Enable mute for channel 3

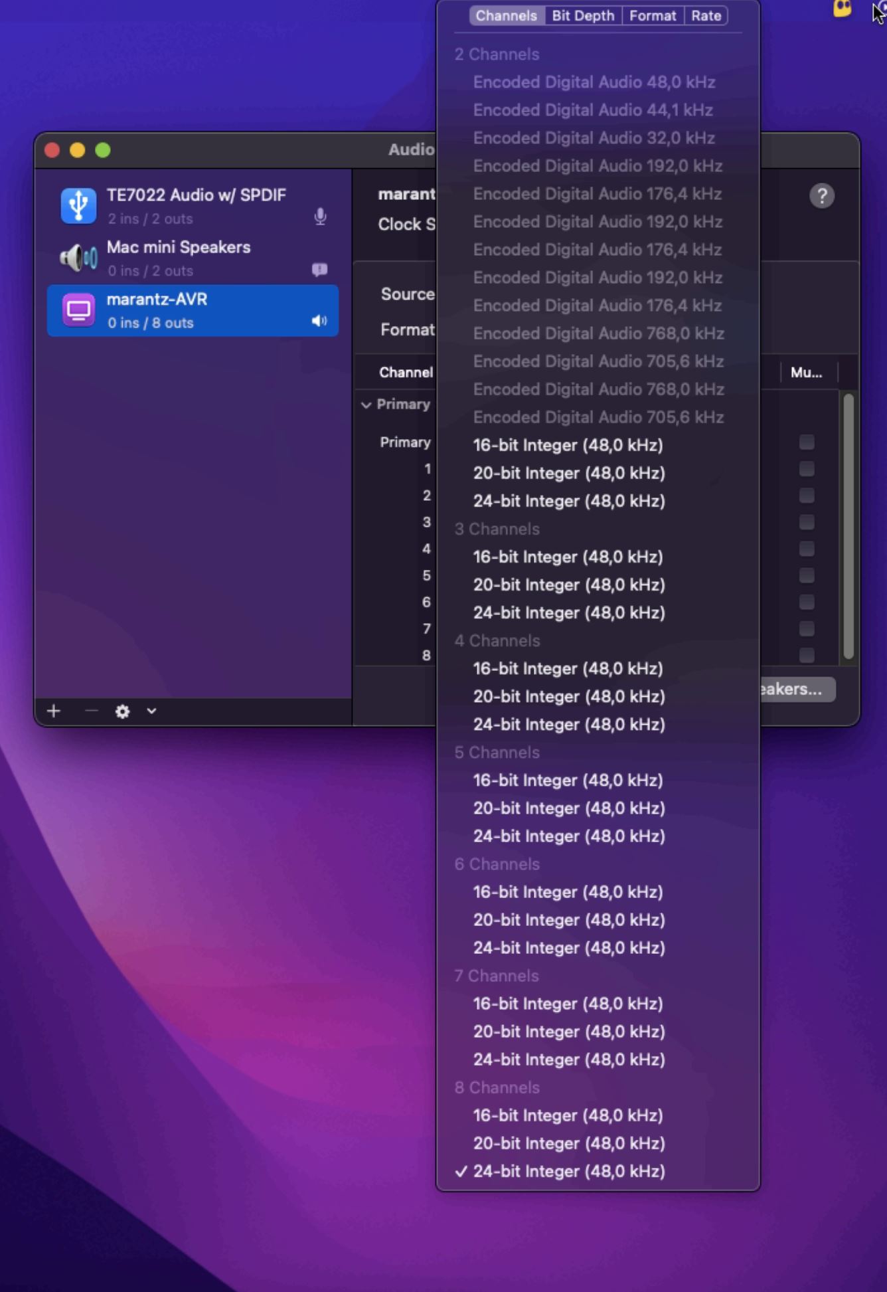click(807, 522)
